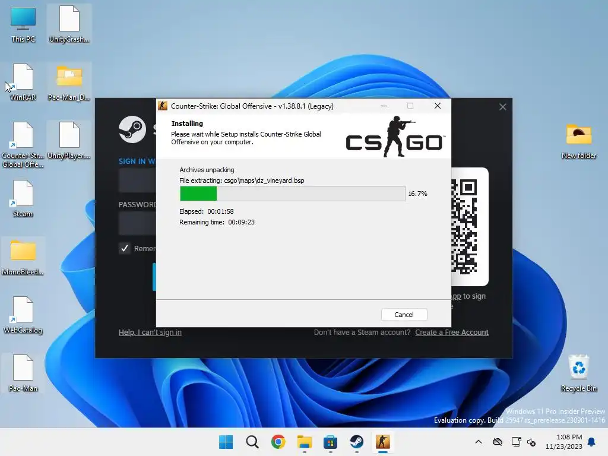Select the UnityPlayer file on desktop

[x=69, y=140]
